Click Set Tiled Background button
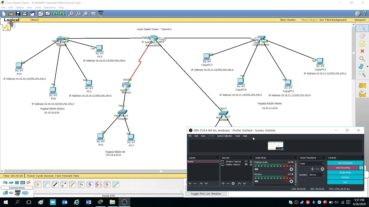 pyautogui.click(x=333, y=20)
